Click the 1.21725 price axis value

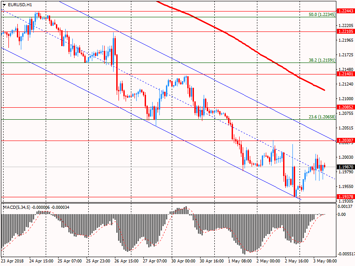click(346, 55)
